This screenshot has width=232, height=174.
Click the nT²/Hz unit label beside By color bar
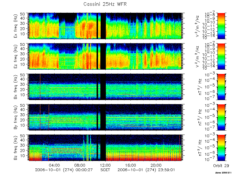click(x=200, y=117)
